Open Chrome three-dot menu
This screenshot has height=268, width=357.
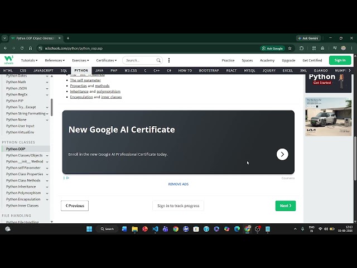click(x=352, y=49)
